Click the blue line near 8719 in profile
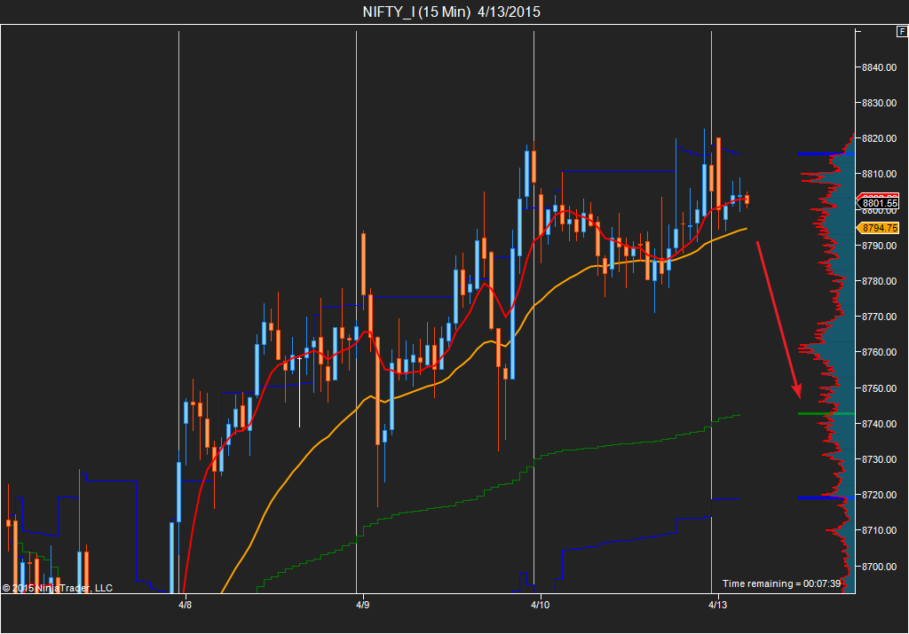Screen dimensions: 909x634 coord(826,498)
